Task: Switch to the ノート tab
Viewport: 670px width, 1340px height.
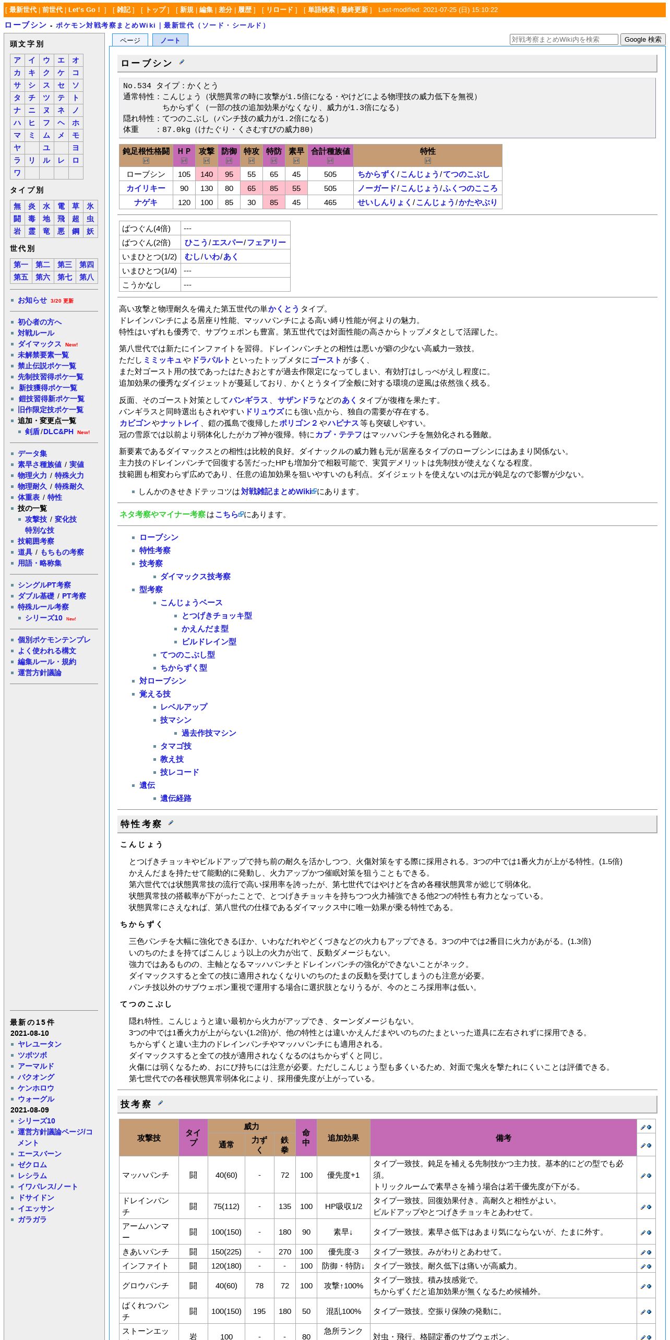Action: pos(170,40)
